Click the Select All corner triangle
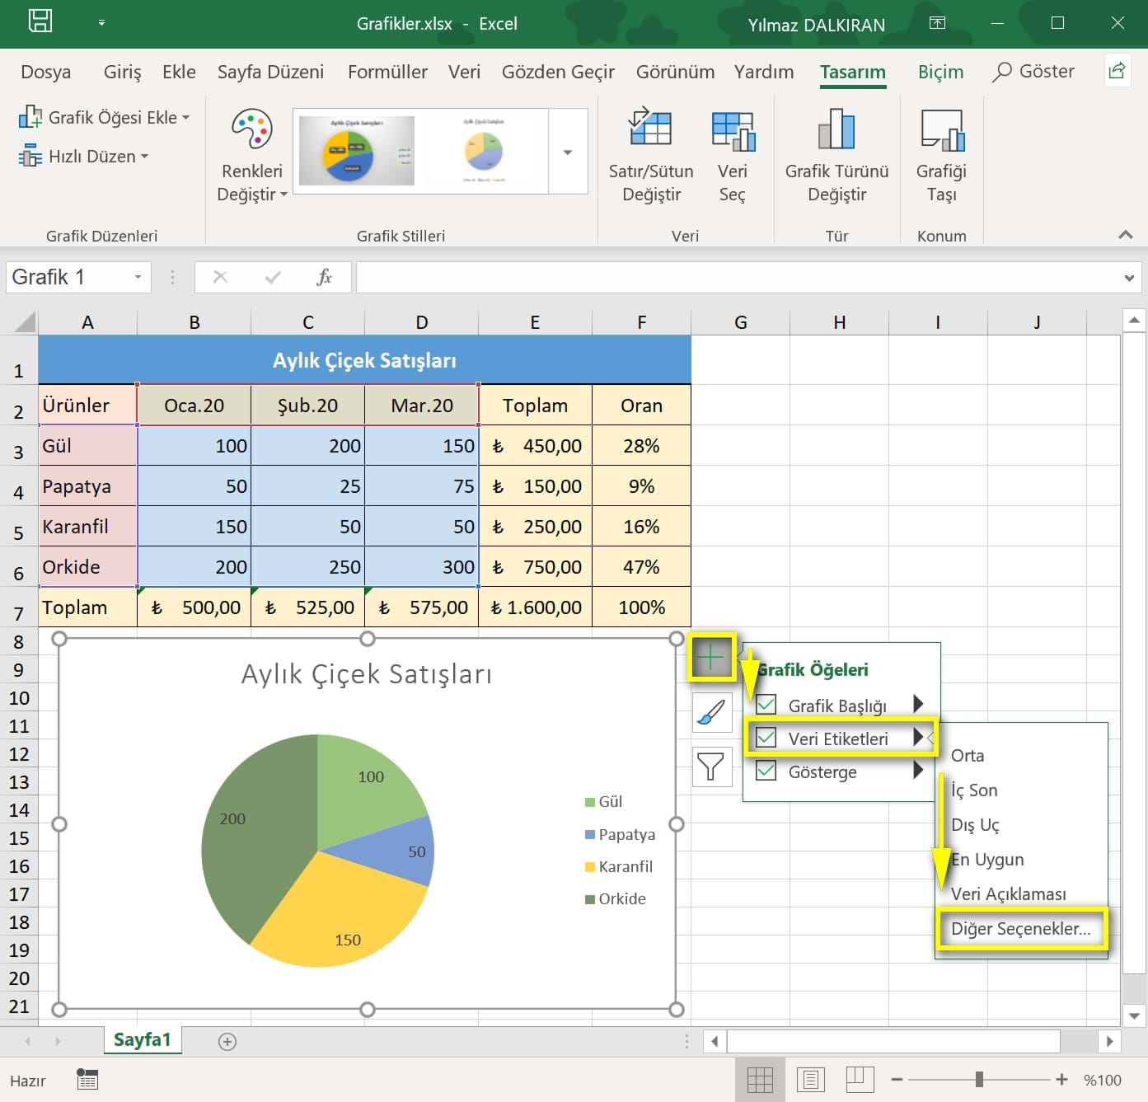 coord(25,321)
